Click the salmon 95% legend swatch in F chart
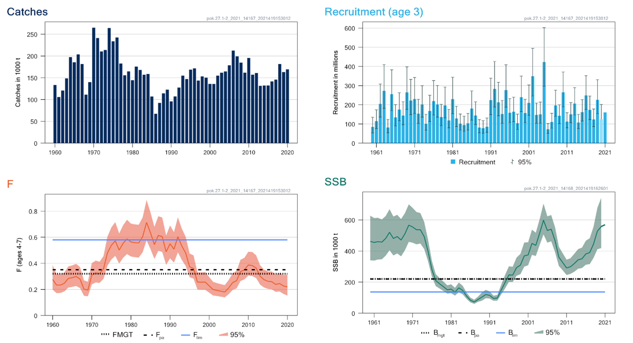Screen dimensions: 633x343 coord(223,334)
